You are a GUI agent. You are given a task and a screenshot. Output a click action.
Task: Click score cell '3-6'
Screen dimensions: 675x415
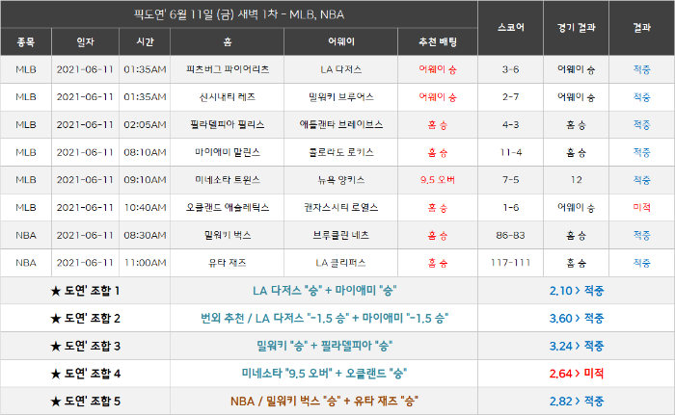[510, 69]
